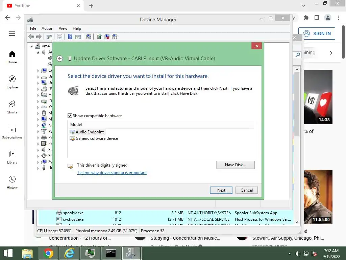Open a new Chrome tab with plus button
Viewport: 346px width, 260px height.
[x=91, y=6]
